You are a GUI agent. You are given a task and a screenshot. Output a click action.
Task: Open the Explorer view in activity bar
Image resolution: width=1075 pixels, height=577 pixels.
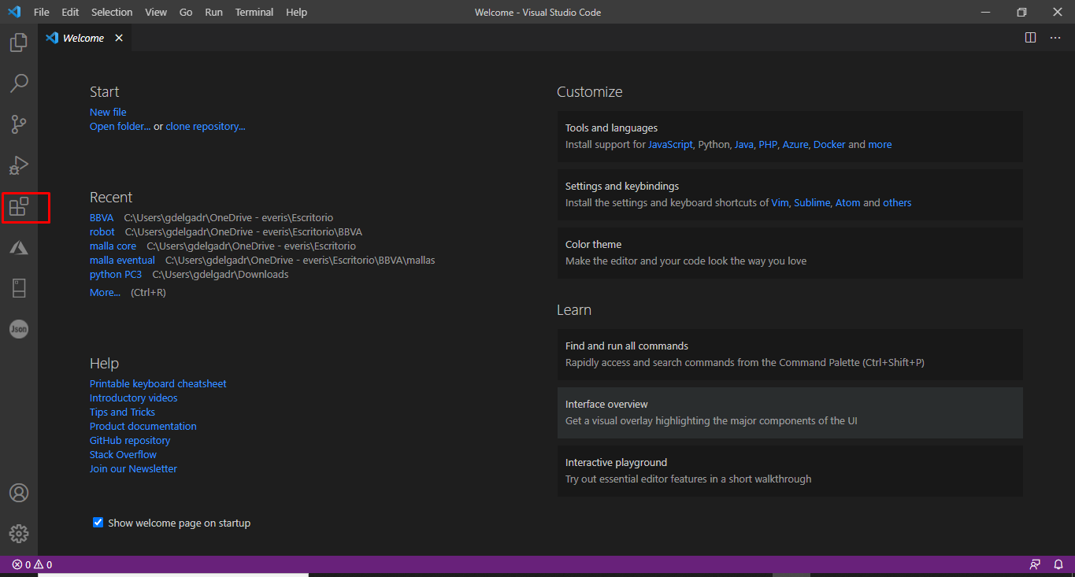[x=19, y=43]
